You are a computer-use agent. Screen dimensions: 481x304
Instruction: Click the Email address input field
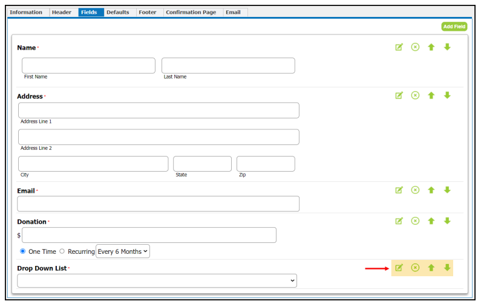159,204
